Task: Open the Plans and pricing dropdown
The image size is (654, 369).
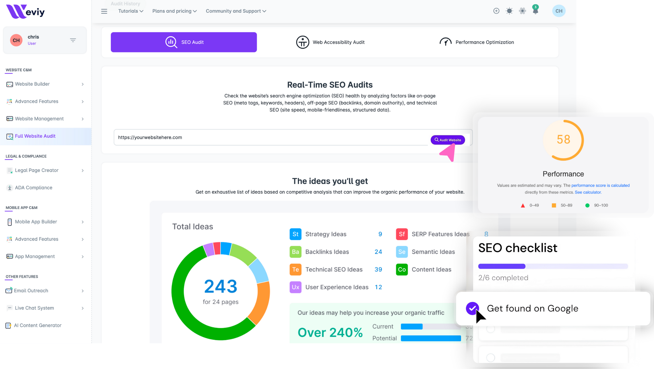Action: (174, 11)
